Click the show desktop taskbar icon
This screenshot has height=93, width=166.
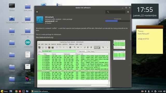(11, 91)
